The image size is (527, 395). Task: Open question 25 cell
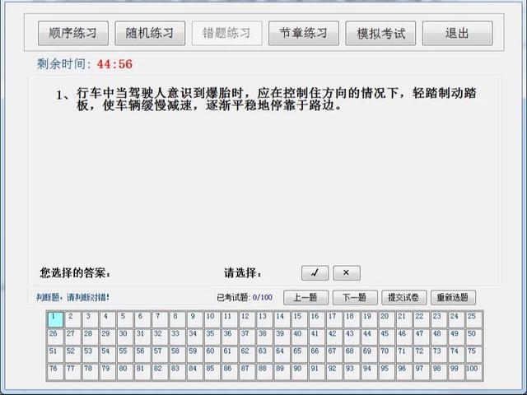coord(474,319)
